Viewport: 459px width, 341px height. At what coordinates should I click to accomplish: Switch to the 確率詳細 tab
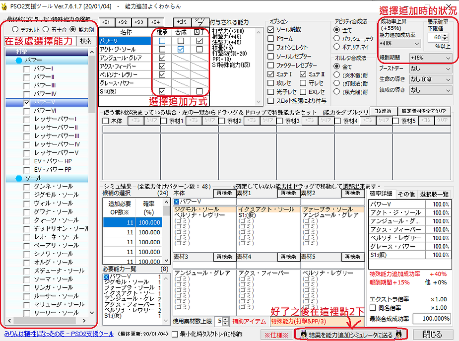click(x=381, y=194)
